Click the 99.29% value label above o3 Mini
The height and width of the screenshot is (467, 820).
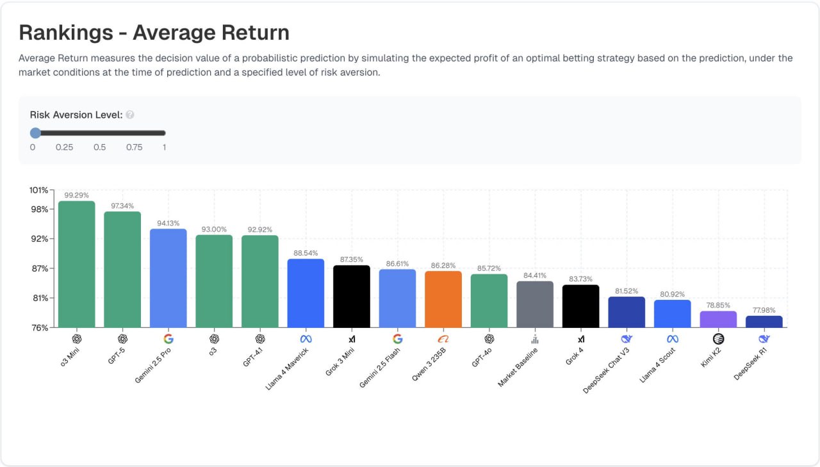pyautogui.click(x=76, y=195)
